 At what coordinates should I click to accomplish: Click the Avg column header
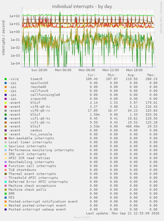(131, 75)
